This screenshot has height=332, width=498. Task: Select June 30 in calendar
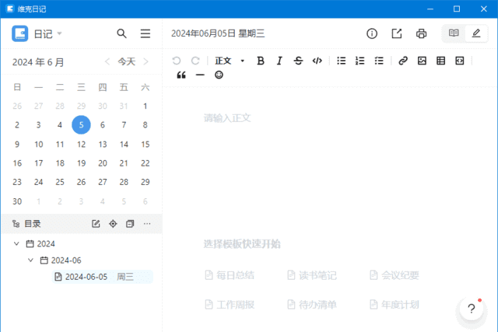tap(17, 201)
